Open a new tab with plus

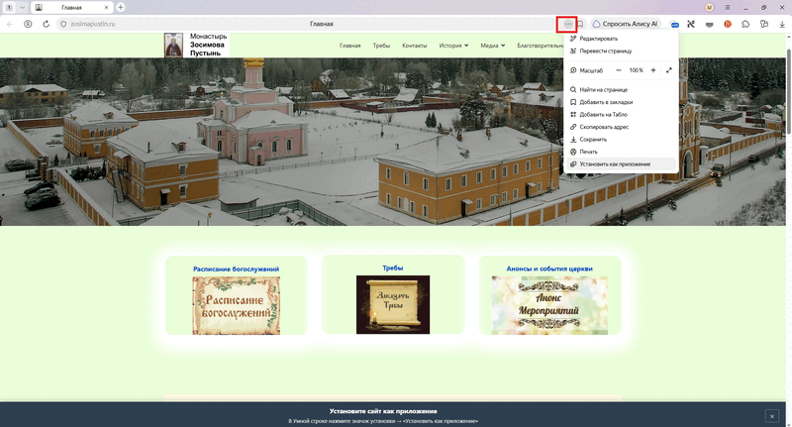click(120, 8)
